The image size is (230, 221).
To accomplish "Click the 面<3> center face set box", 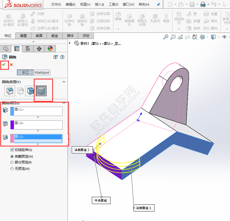I will click(38, 125).
